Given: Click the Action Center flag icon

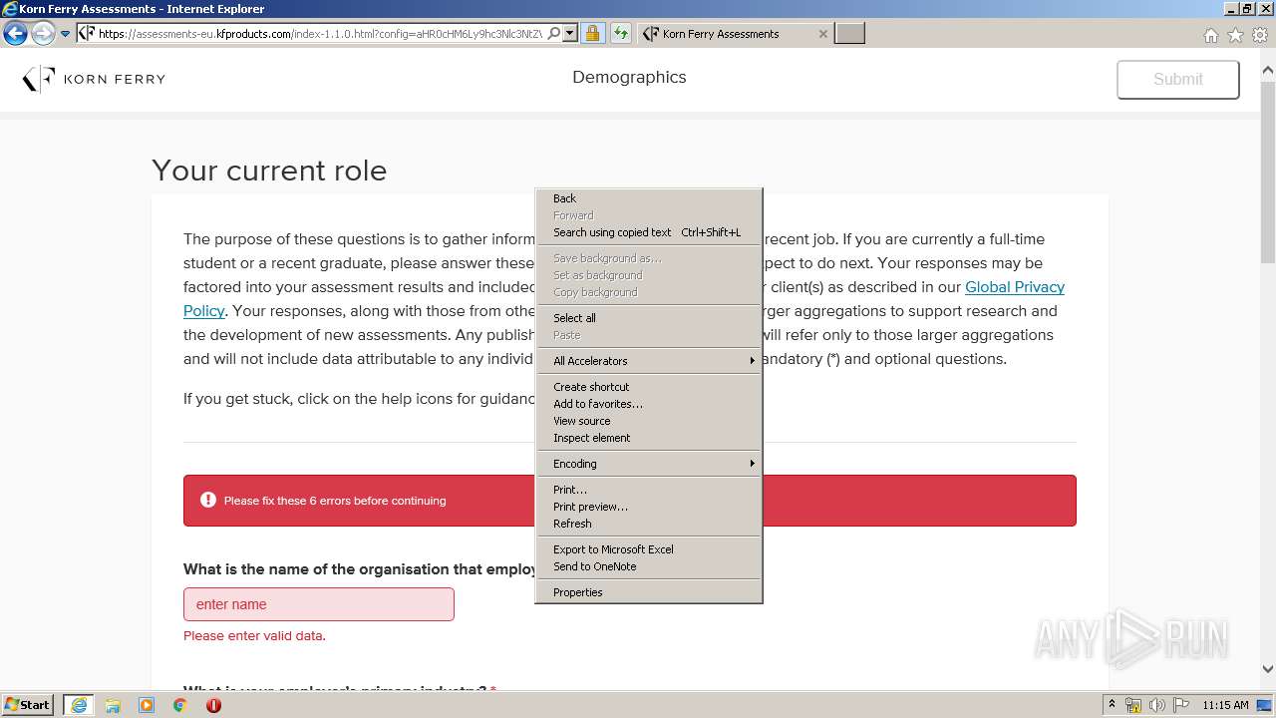Looking at the screenshot, I should (x=1180, y=705).
